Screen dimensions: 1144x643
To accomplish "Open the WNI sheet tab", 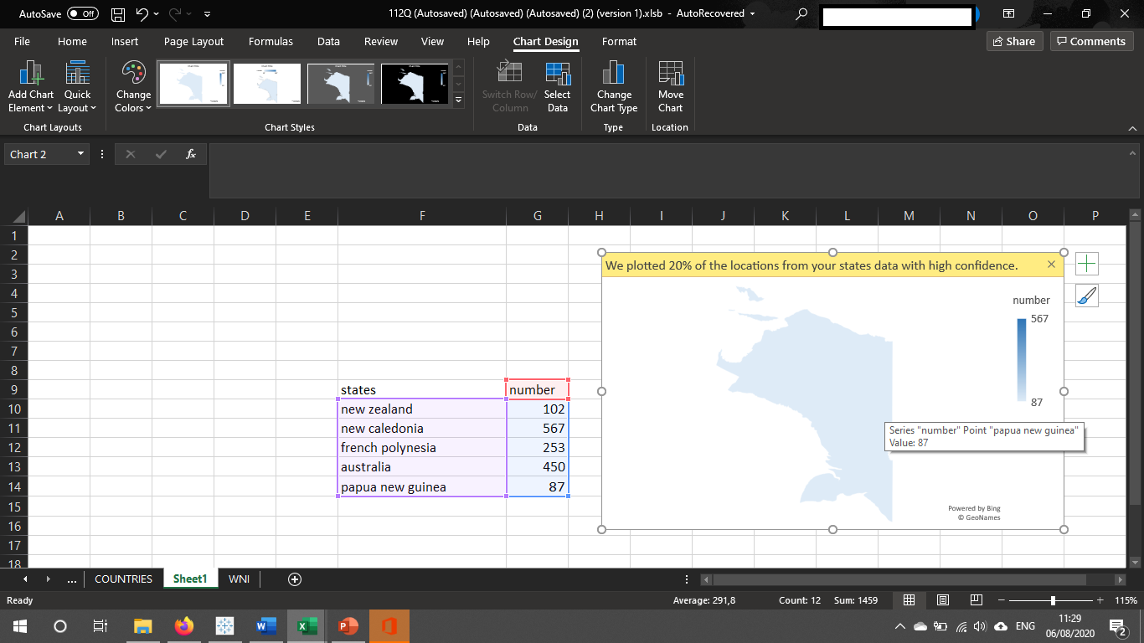I will [x=239, y=579].
